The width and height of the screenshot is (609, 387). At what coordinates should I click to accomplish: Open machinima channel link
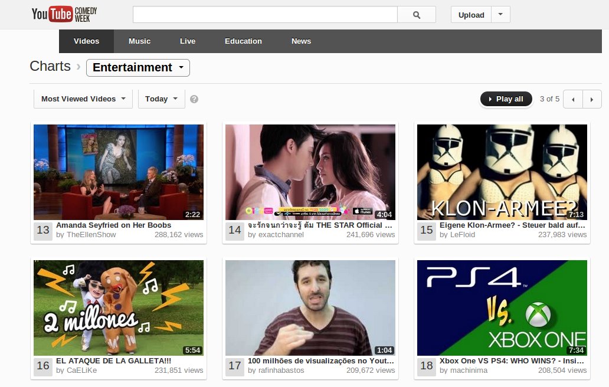click(x=469, y=370)
